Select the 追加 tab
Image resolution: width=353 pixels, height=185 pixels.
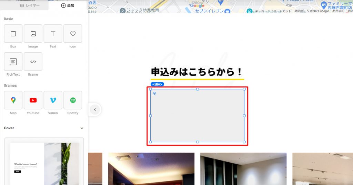(68, 6)
